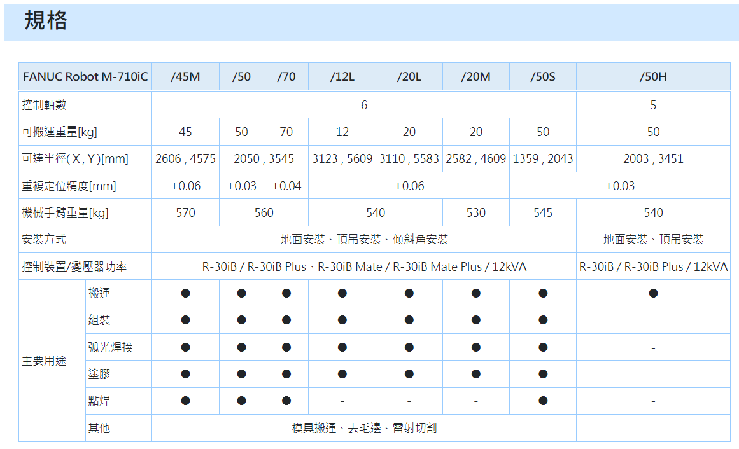Image resolution: width=739 pixels, height=449 pixels.
Task: Click the 點焊 dot in the /70 column
Action: coord(286,401)
